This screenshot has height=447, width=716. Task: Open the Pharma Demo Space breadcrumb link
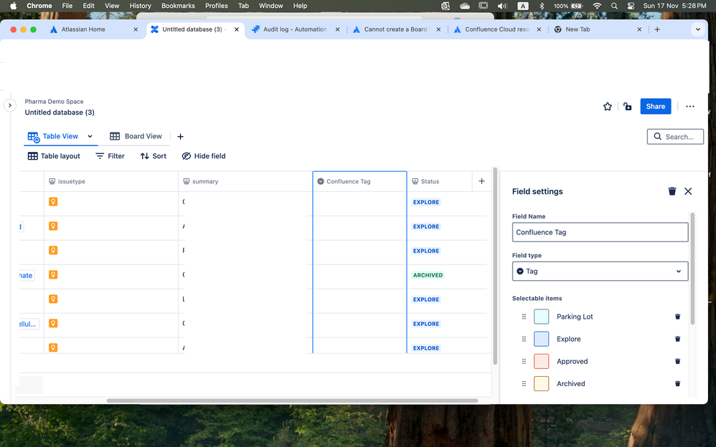coord(54,101)
